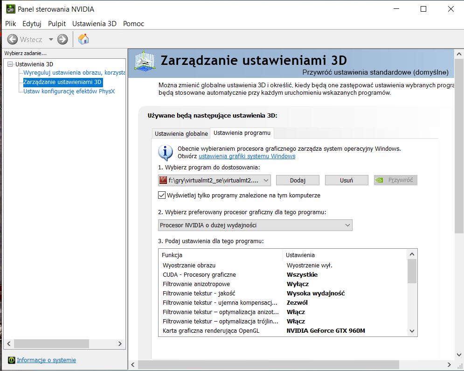464x371 pixels.
Task: Click main panel horizontal scroll-right arrow
Action: point(449,365)
